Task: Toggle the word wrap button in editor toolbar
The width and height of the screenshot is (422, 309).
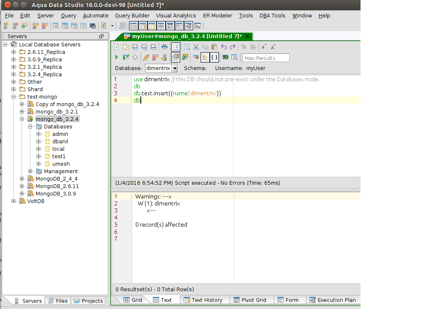Action: pos(175,47)
